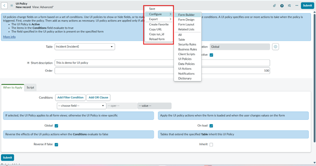Screen dimensions: 316x166
Task: Open Security Rules from submenu
Action: [188, 44]
